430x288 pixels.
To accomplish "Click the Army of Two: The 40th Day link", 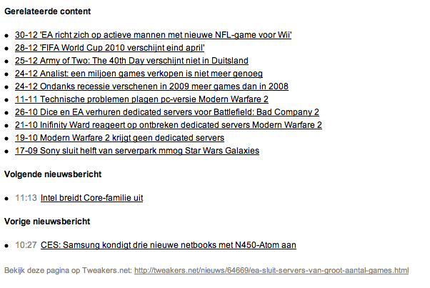I will click(131, 61).
